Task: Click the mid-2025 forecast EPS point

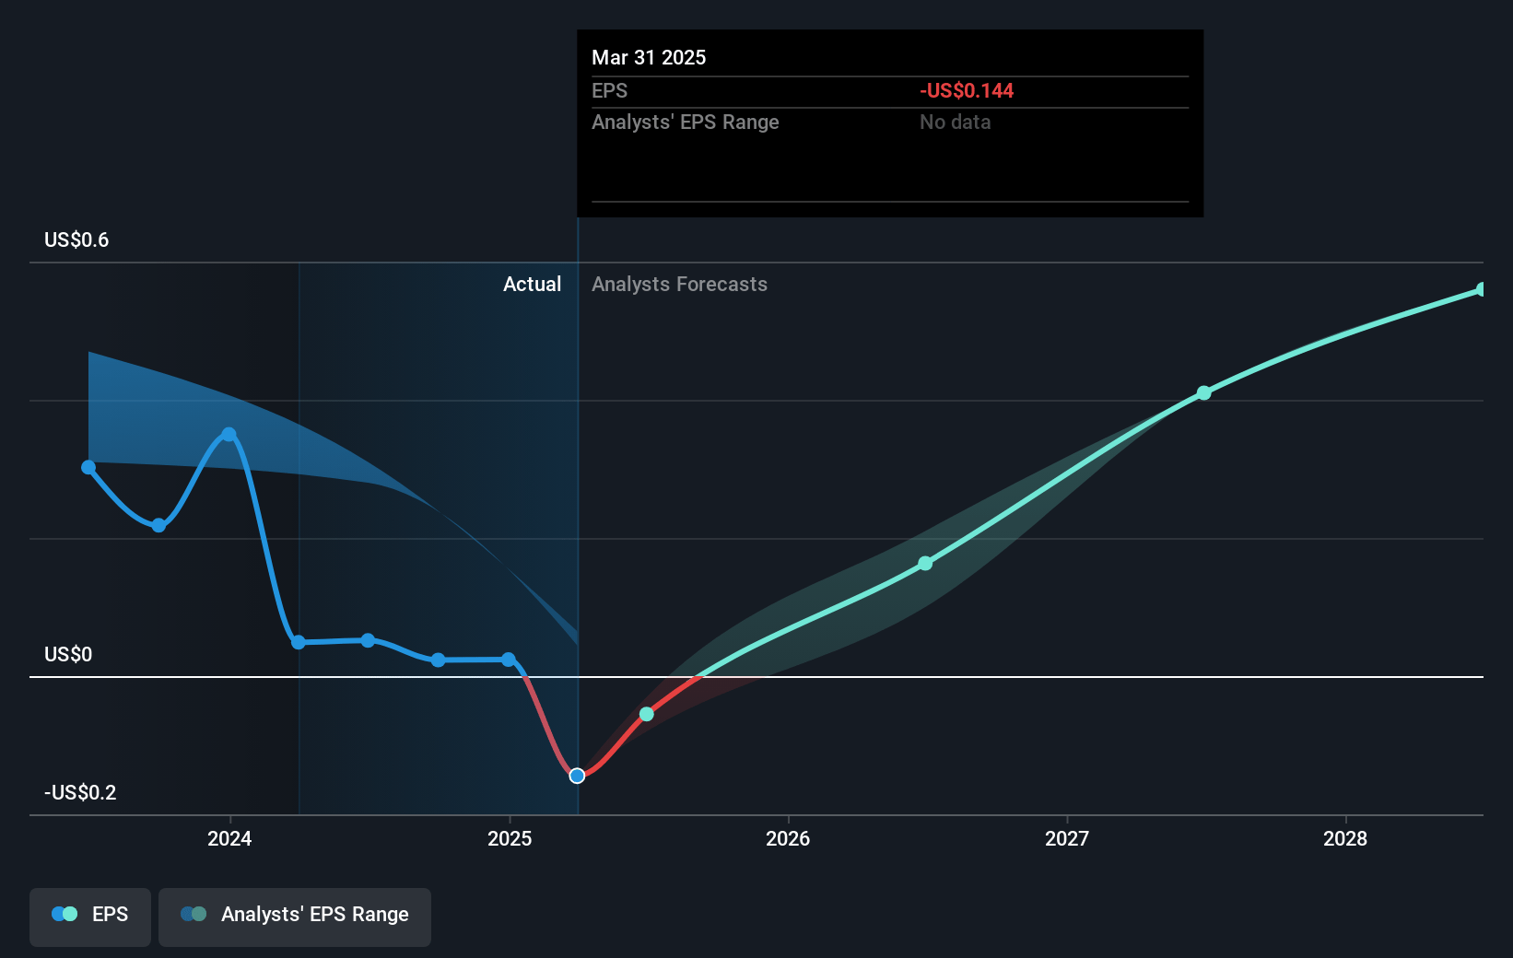Action: point(647,714)
